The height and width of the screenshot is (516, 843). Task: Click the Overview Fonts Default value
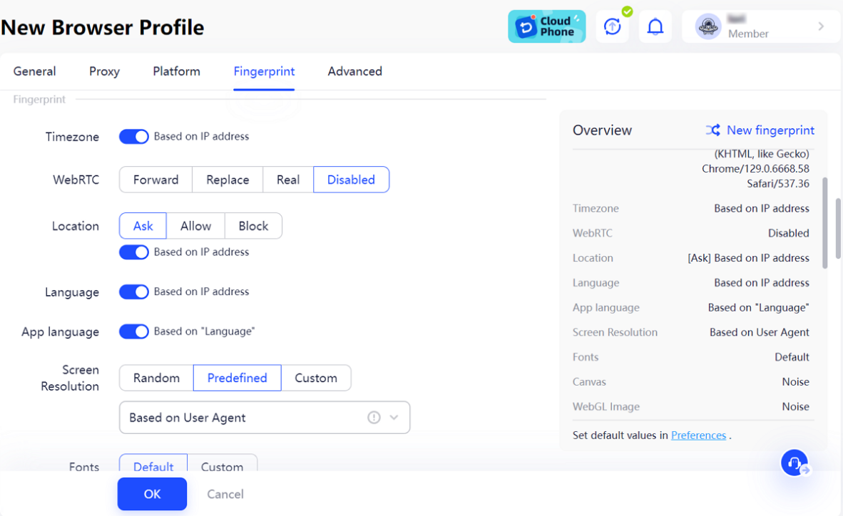click(792, 357)
